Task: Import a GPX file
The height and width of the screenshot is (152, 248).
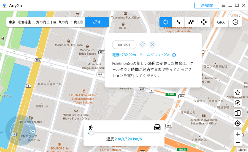Action: click(x=221, y=22)
